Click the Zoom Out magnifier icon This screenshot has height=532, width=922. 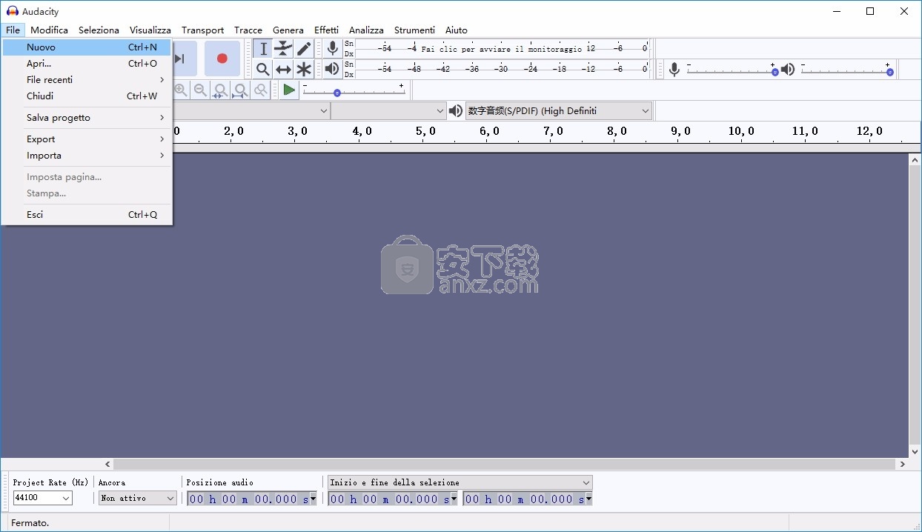click(x=200, y=90)
